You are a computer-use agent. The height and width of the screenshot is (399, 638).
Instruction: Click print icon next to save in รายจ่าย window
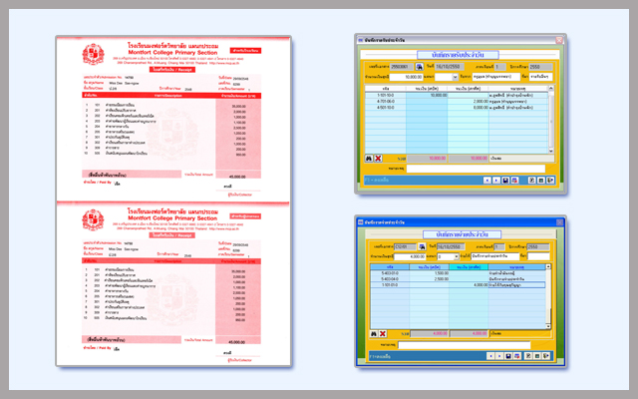[517, 356]
